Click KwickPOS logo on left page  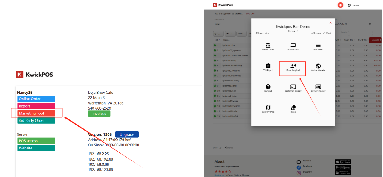pyautogui.click(x=34, y=75)
